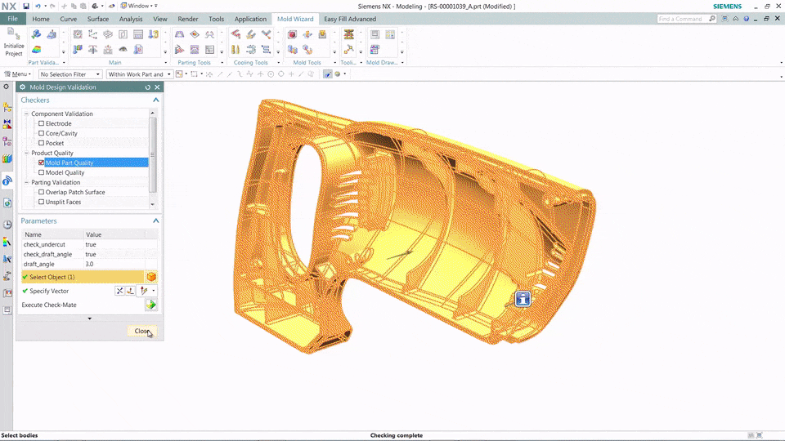
Task: Click the Checkers list vertical scrollbar
Action: pyautogui.click(x=153, y=155)
